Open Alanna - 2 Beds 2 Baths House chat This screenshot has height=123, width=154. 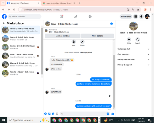(20, 65)
